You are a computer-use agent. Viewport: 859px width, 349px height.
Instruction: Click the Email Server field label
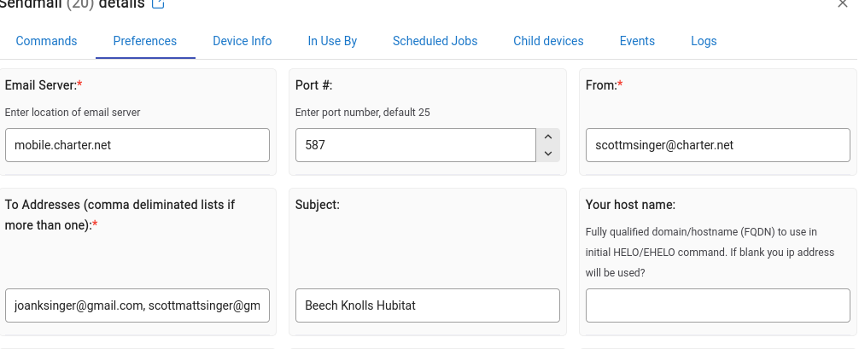pos(43,85)
